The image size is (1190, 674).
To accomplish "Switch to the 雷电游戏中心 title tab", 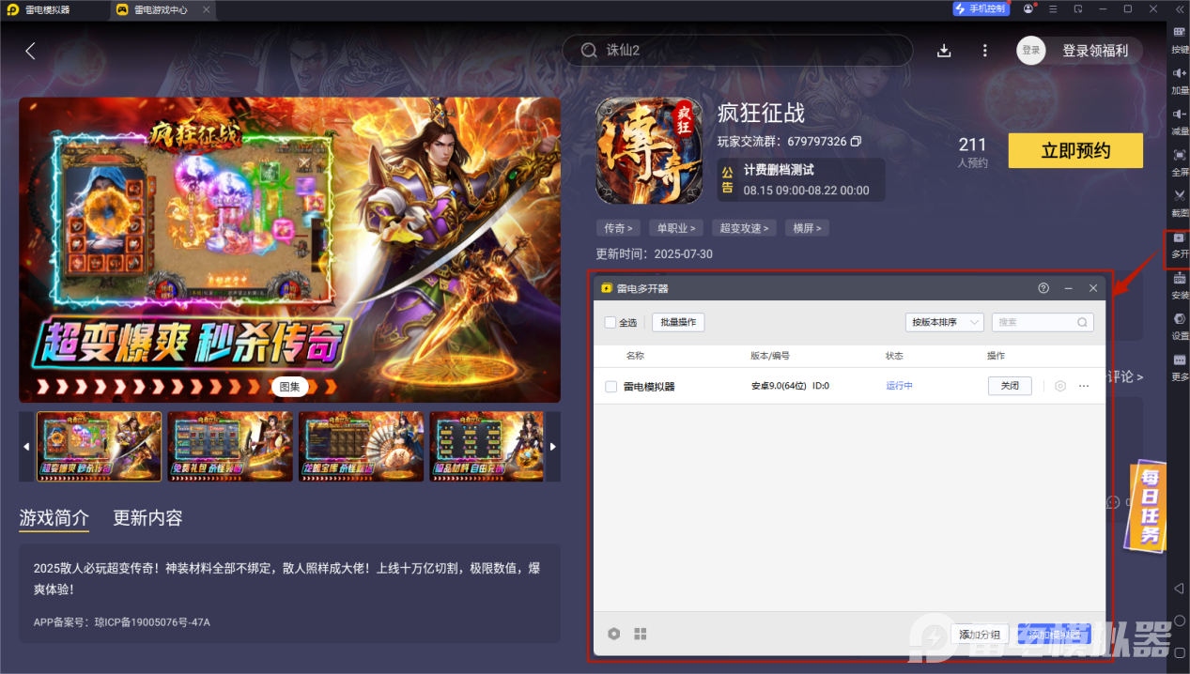I will pyautogui.click(x=162, y=9).
